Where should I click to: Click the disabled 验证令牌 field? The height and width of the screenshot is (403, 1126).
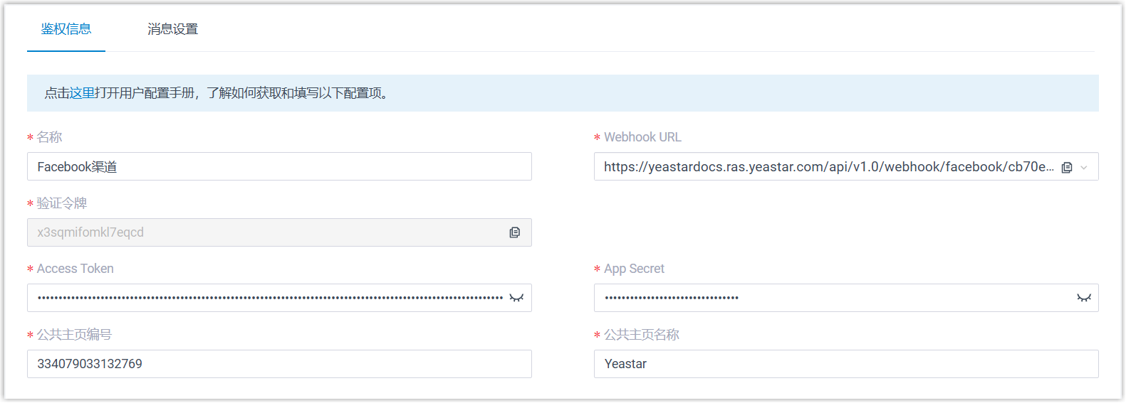click(264, 232)
